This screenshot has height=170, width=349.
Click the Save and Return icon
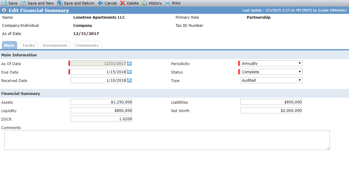click(x=60, y=3)
